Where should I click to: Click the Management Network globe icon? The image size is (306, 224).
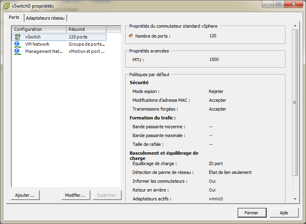coord(17,52)
